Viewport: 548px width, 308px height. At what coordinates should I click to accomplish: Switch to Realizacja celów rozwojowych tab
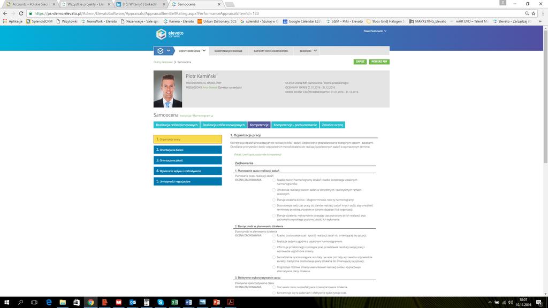point(224,125)
